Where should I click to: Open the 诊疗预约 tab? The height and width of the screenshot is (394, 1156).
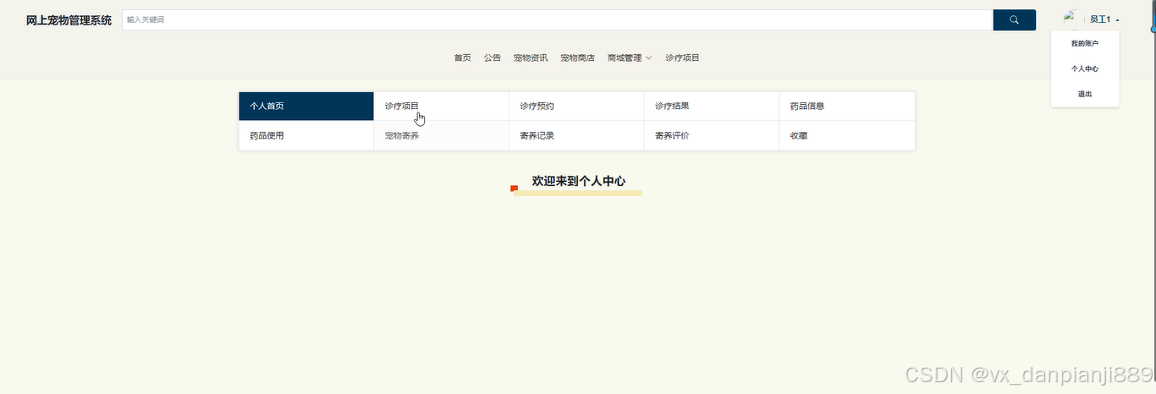576,107
